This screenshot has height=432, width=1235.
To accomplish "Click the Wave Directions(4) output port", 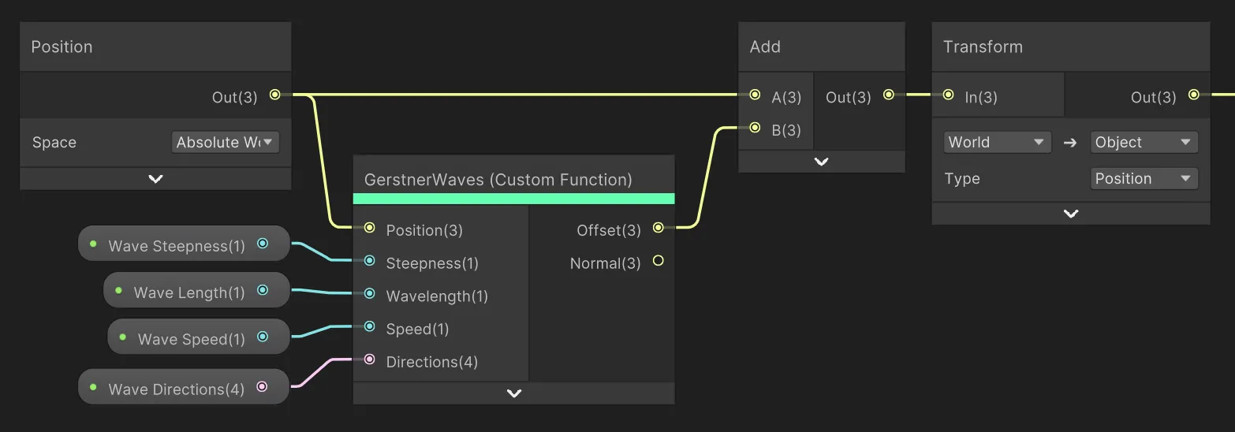I will (x=263, y=386).
